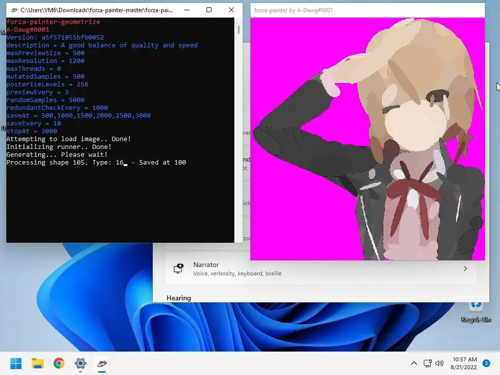500x375 pixels.
Task: Click the 'previewEvery = 3' line
Action: (37, 92)
